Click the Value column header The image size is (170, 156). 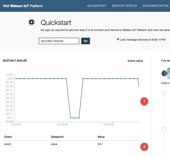click(101, 137)
